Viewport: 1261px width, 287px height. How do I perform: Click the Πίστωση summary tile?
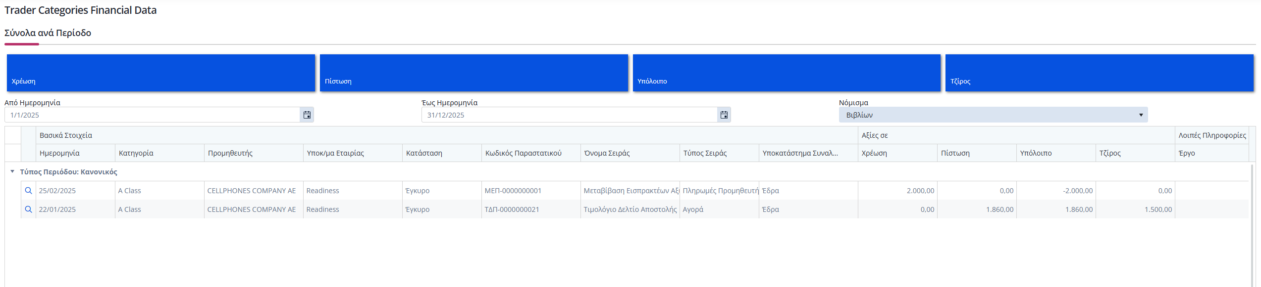pos(474,73)
